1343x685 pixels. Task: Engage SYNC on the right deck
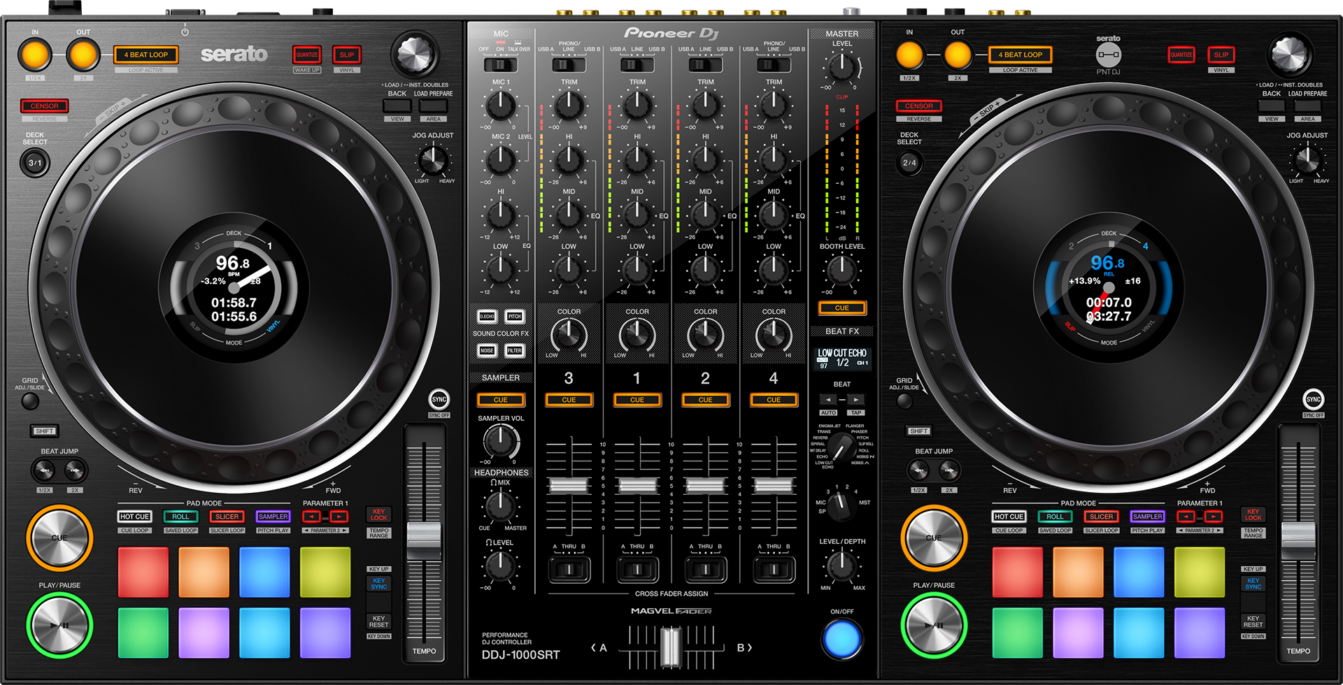[1313, 401]
